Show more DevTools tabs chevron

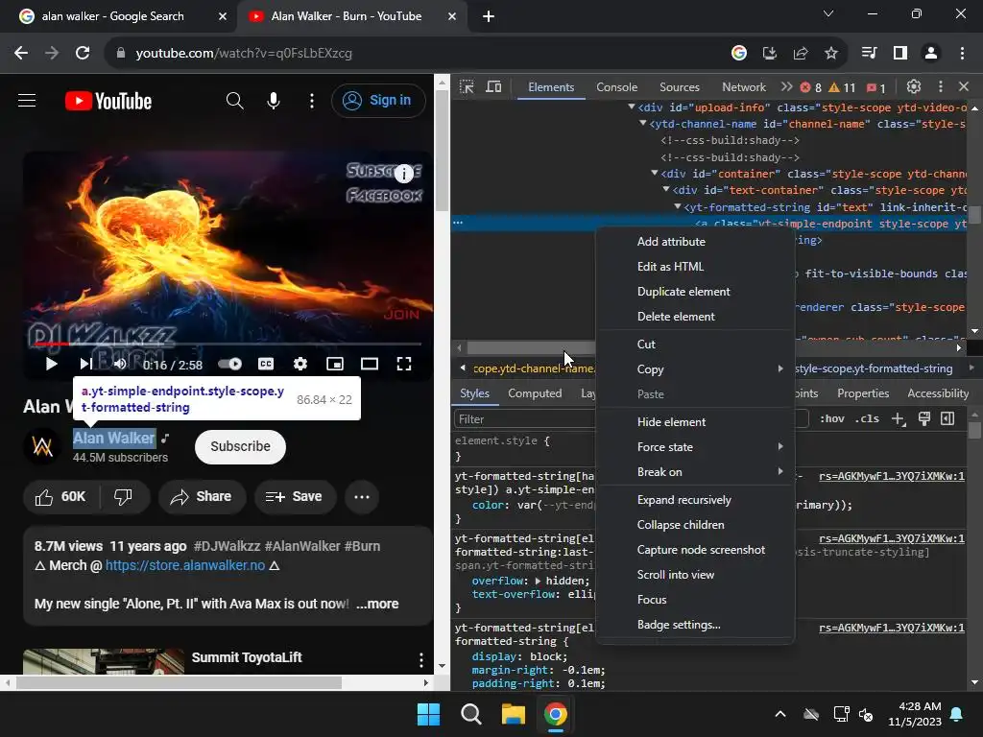[786, 86]
